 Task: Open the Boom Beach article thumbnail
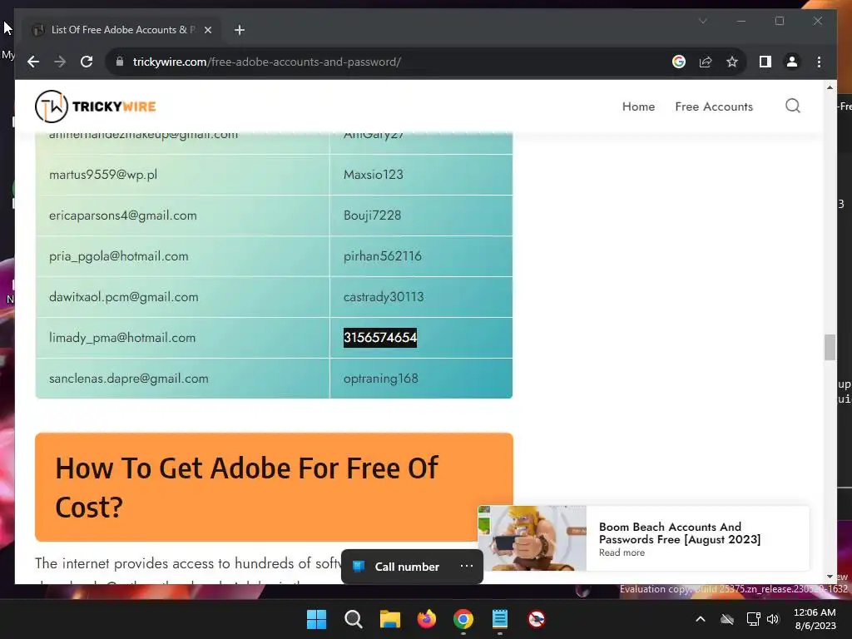(532, 538)
